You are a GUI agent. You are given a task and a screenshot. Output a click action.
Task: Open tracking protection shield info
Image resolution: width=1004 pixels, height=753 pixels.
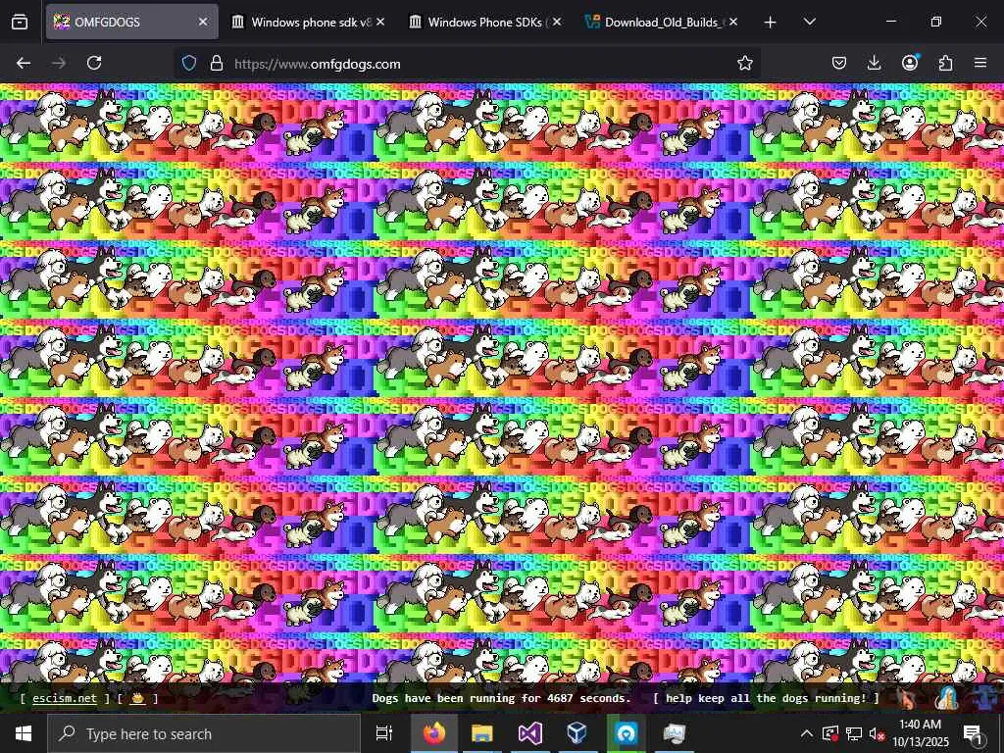point(189,64)
